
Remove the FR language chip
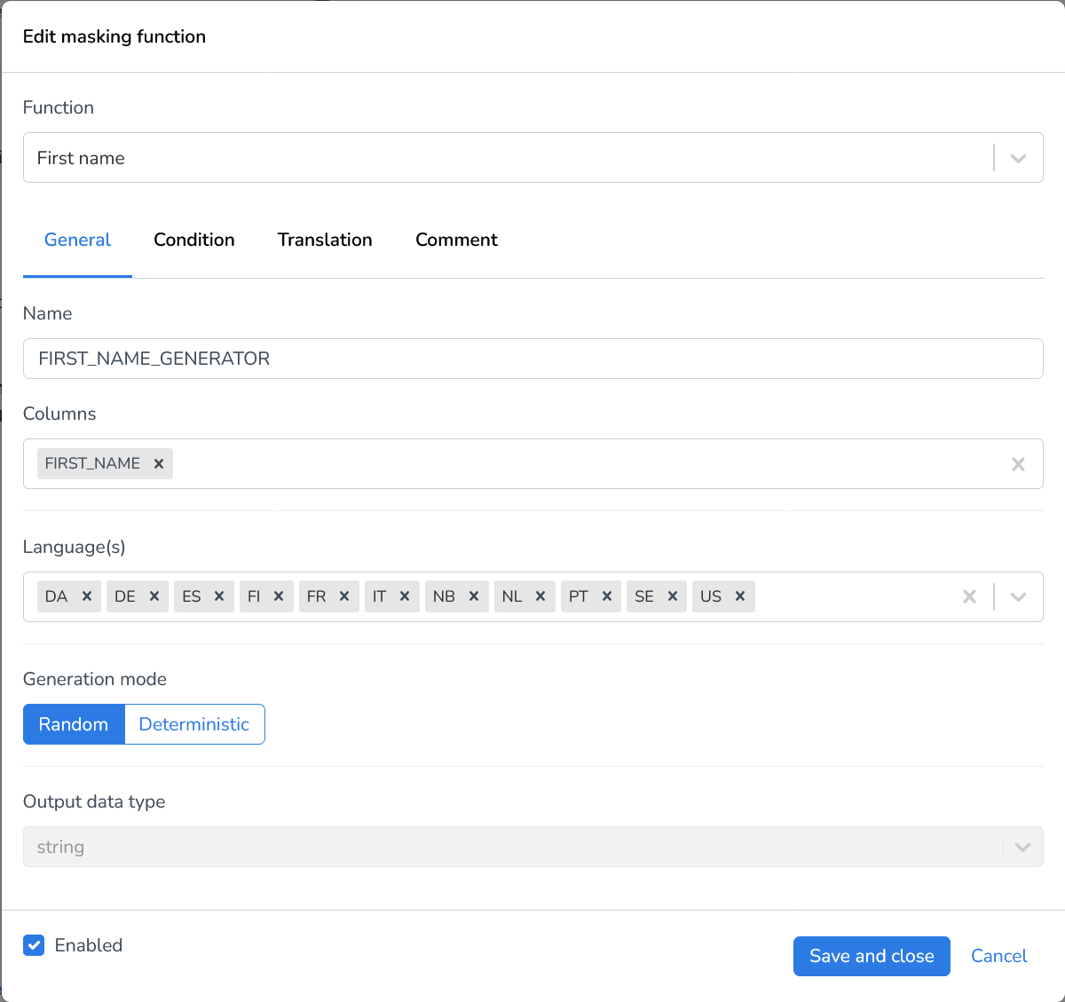[346, 596]
